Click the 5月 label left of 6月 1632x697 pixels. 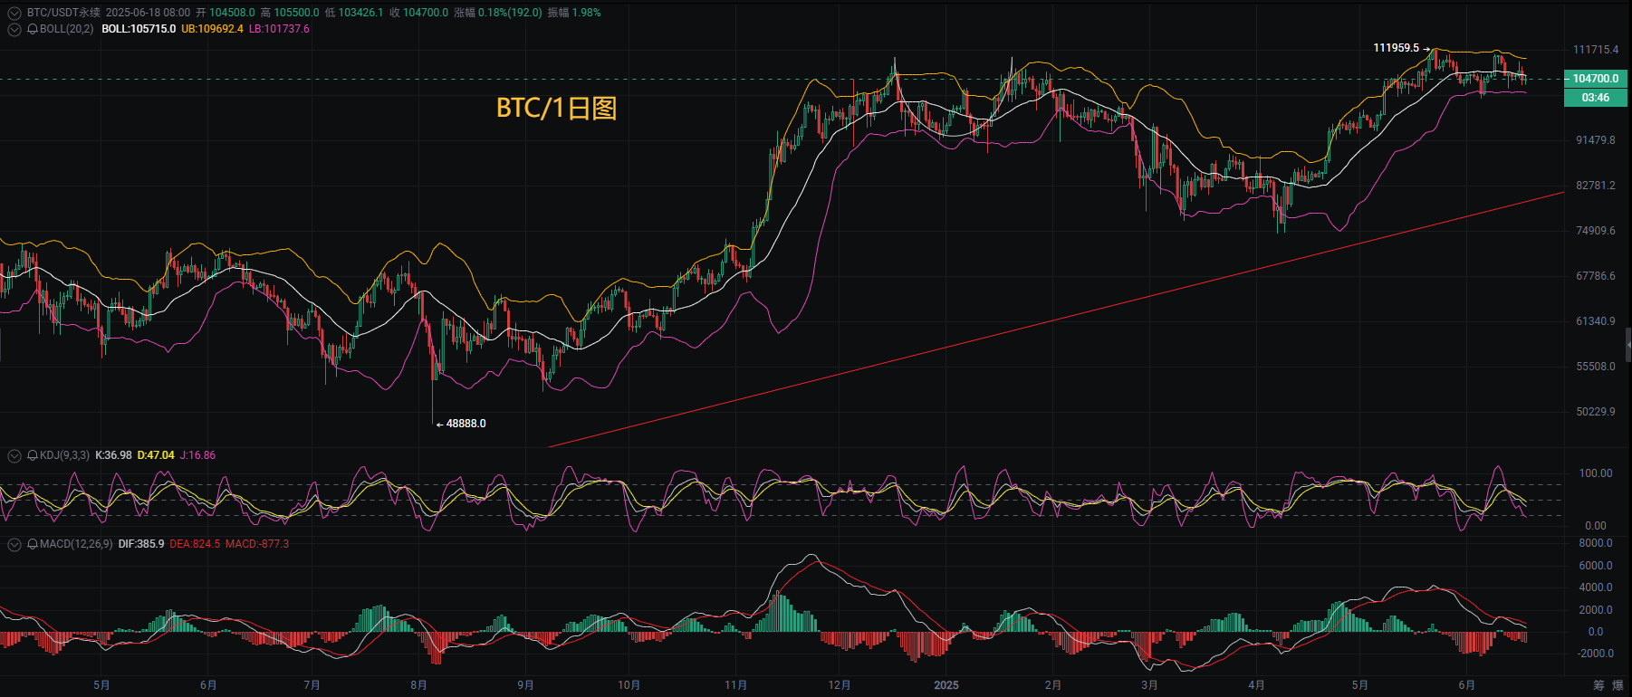coord(101,685)
